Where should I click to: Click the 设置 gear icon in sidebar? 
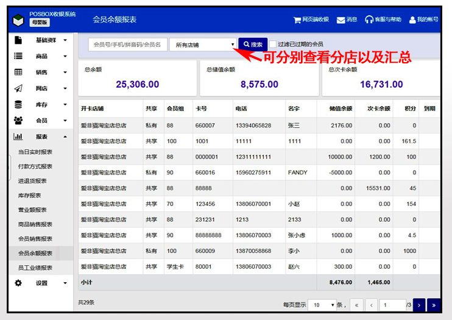18,283
